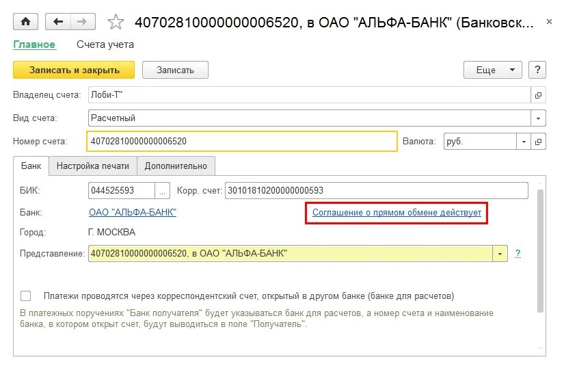Switch to Счета учета section

pos(105,44)
